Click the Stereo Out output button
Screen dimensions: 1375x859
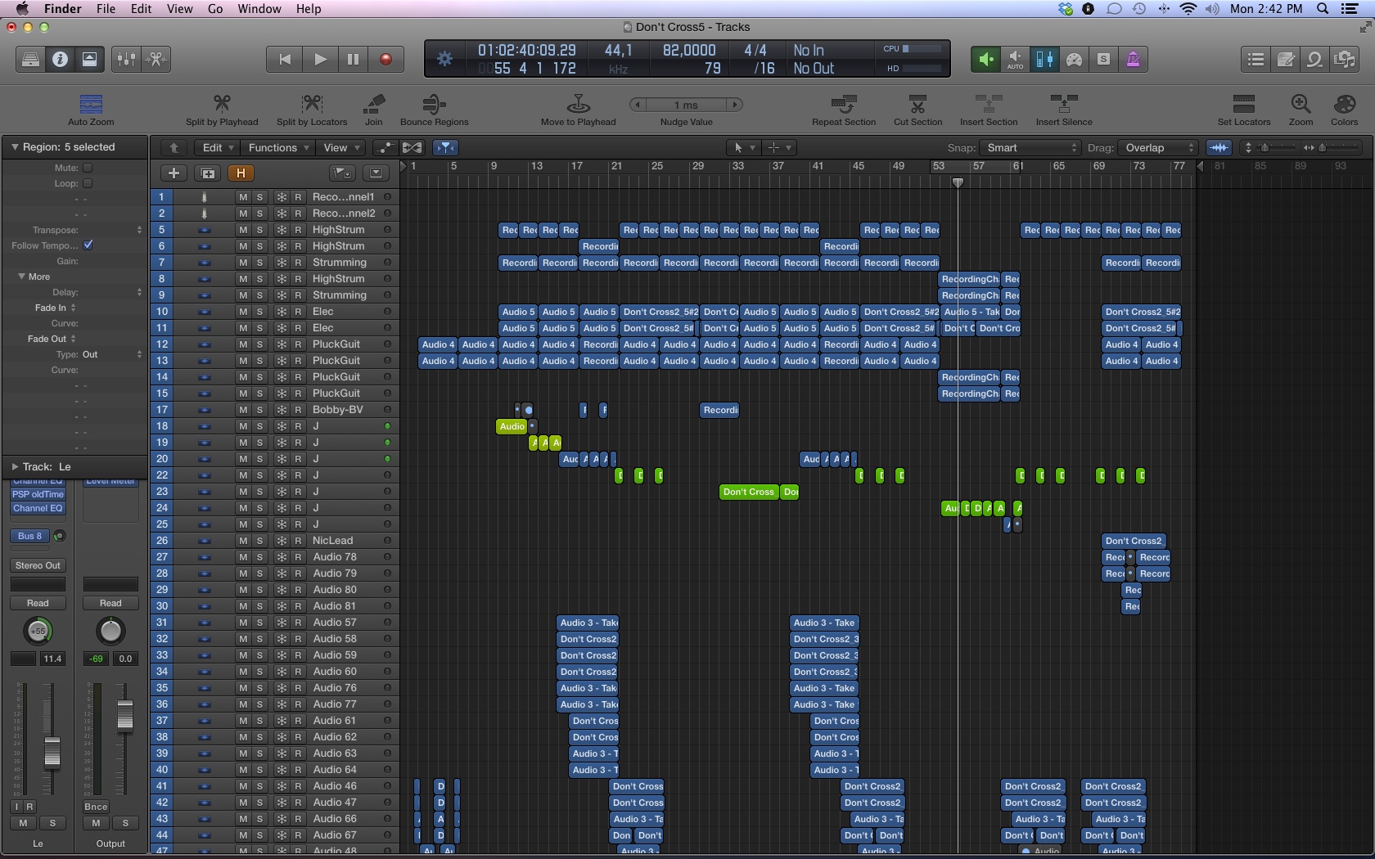pyautogui.click(x=38, y=565)
